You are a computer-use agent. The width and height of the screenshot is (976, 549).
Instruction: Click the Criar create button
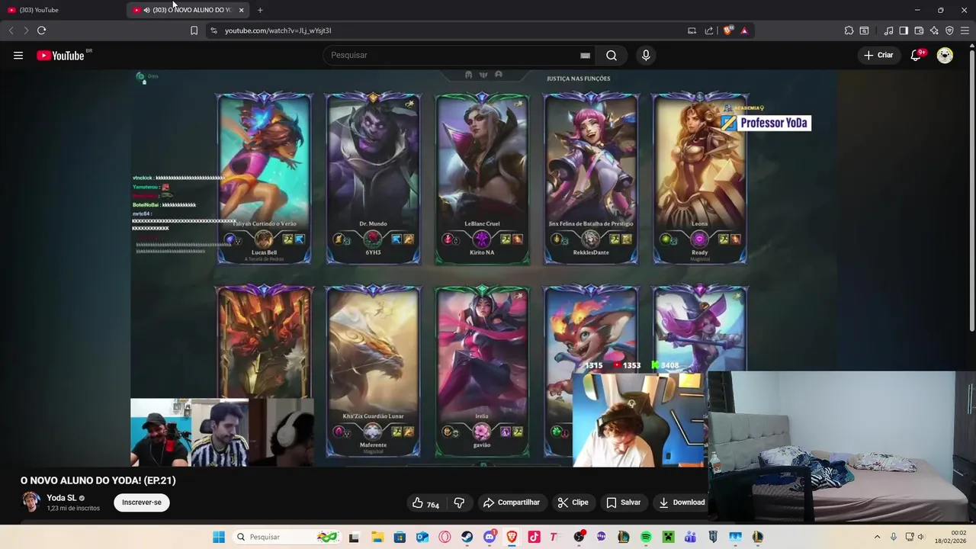[878, 55]
